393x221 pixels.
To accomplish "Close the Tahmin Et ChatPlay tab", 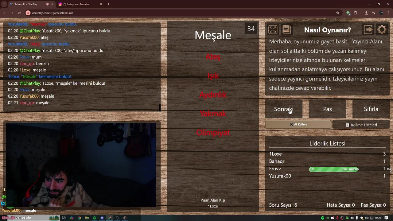I will [53, 4].
